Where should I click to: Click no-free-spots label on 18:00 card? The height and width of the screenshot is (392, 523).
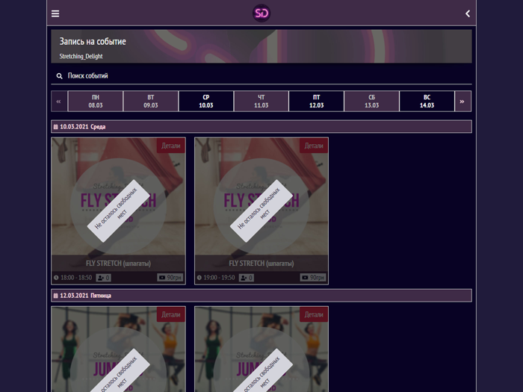click(118, 211)
